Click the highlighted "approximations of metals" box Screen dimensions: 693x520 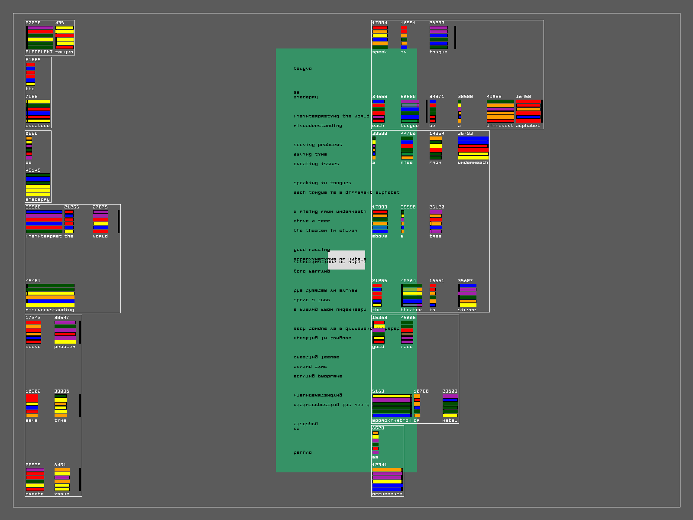tap(346, 260)
